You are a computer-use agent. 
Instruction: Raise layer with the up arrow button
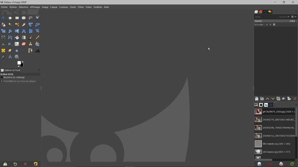267,99
